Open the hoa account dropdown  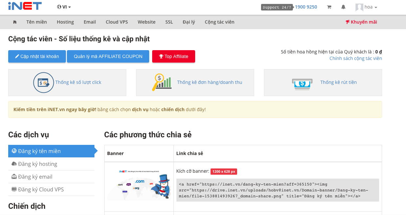[366, 7]
